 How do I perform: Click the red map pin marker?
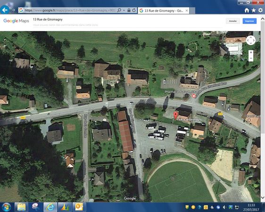175,115
